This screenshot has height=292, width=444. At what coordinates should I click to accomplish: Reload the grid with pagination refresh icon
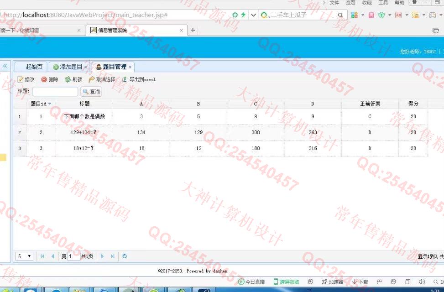[x=124, y=256]
